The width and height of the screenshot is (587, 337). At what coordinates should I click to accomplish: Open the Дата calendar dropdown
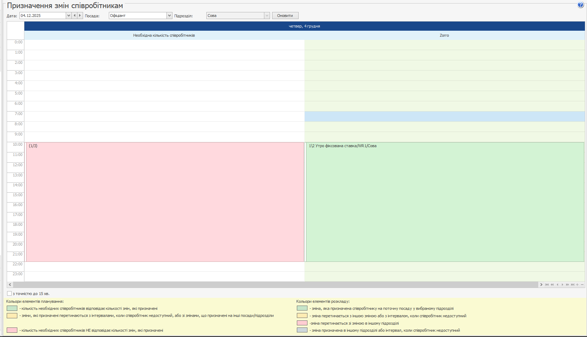69,16
